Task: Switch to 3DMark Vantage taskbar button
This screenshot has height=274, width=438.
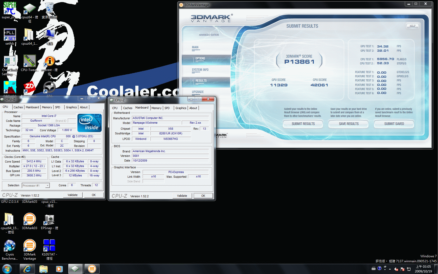Action: pyautogui.click(x=92, y=269)
